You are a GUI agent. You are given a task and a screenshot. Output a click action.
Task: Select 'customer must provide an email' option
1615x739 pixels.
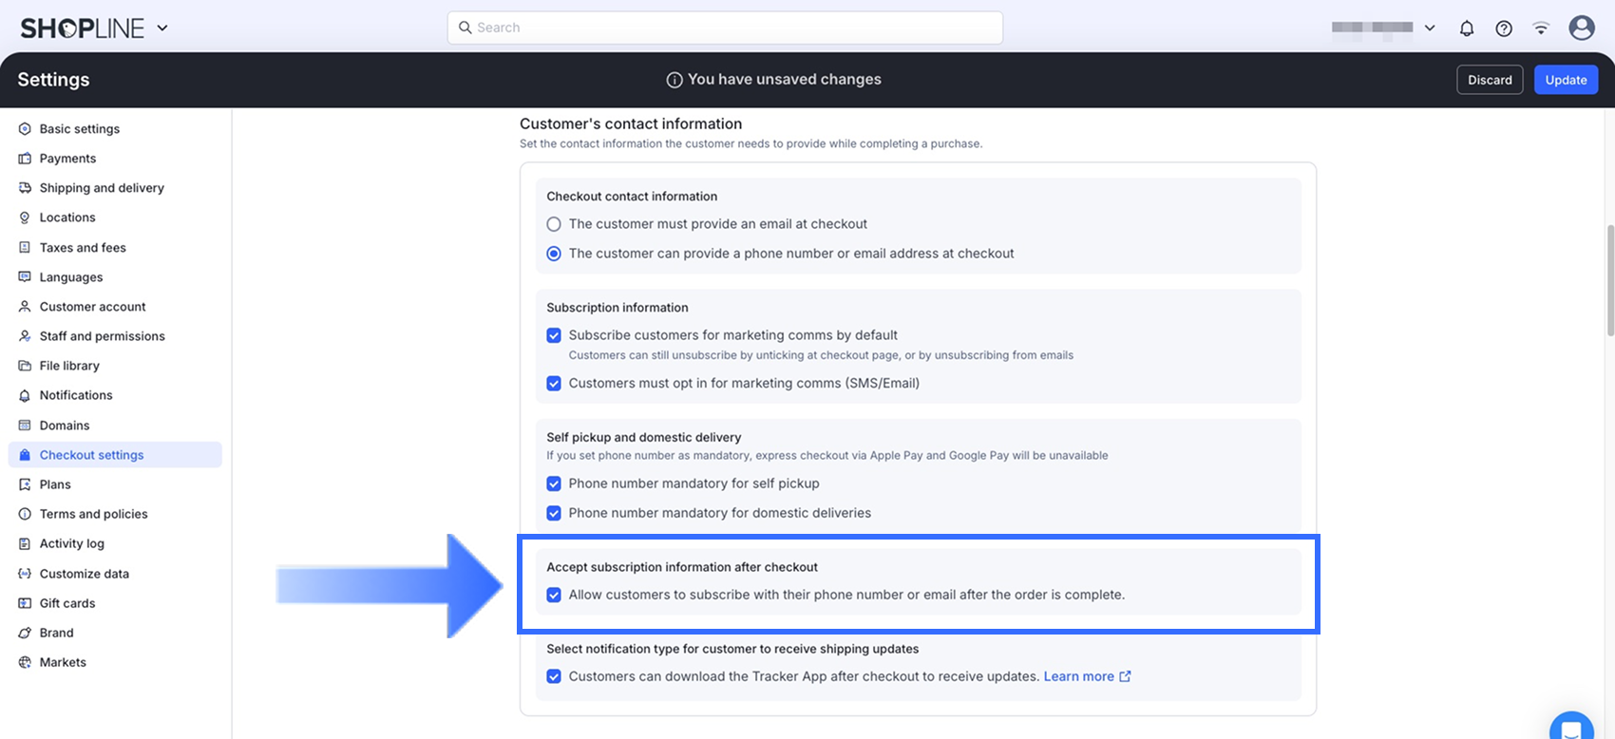(554, 224)
